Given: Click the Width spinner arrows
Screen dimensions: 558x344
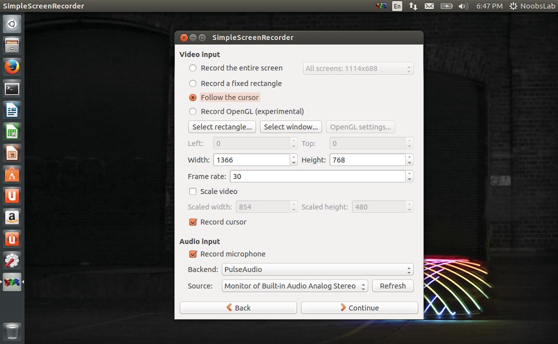Looking at the screenshot, I should tap(294, 159).
